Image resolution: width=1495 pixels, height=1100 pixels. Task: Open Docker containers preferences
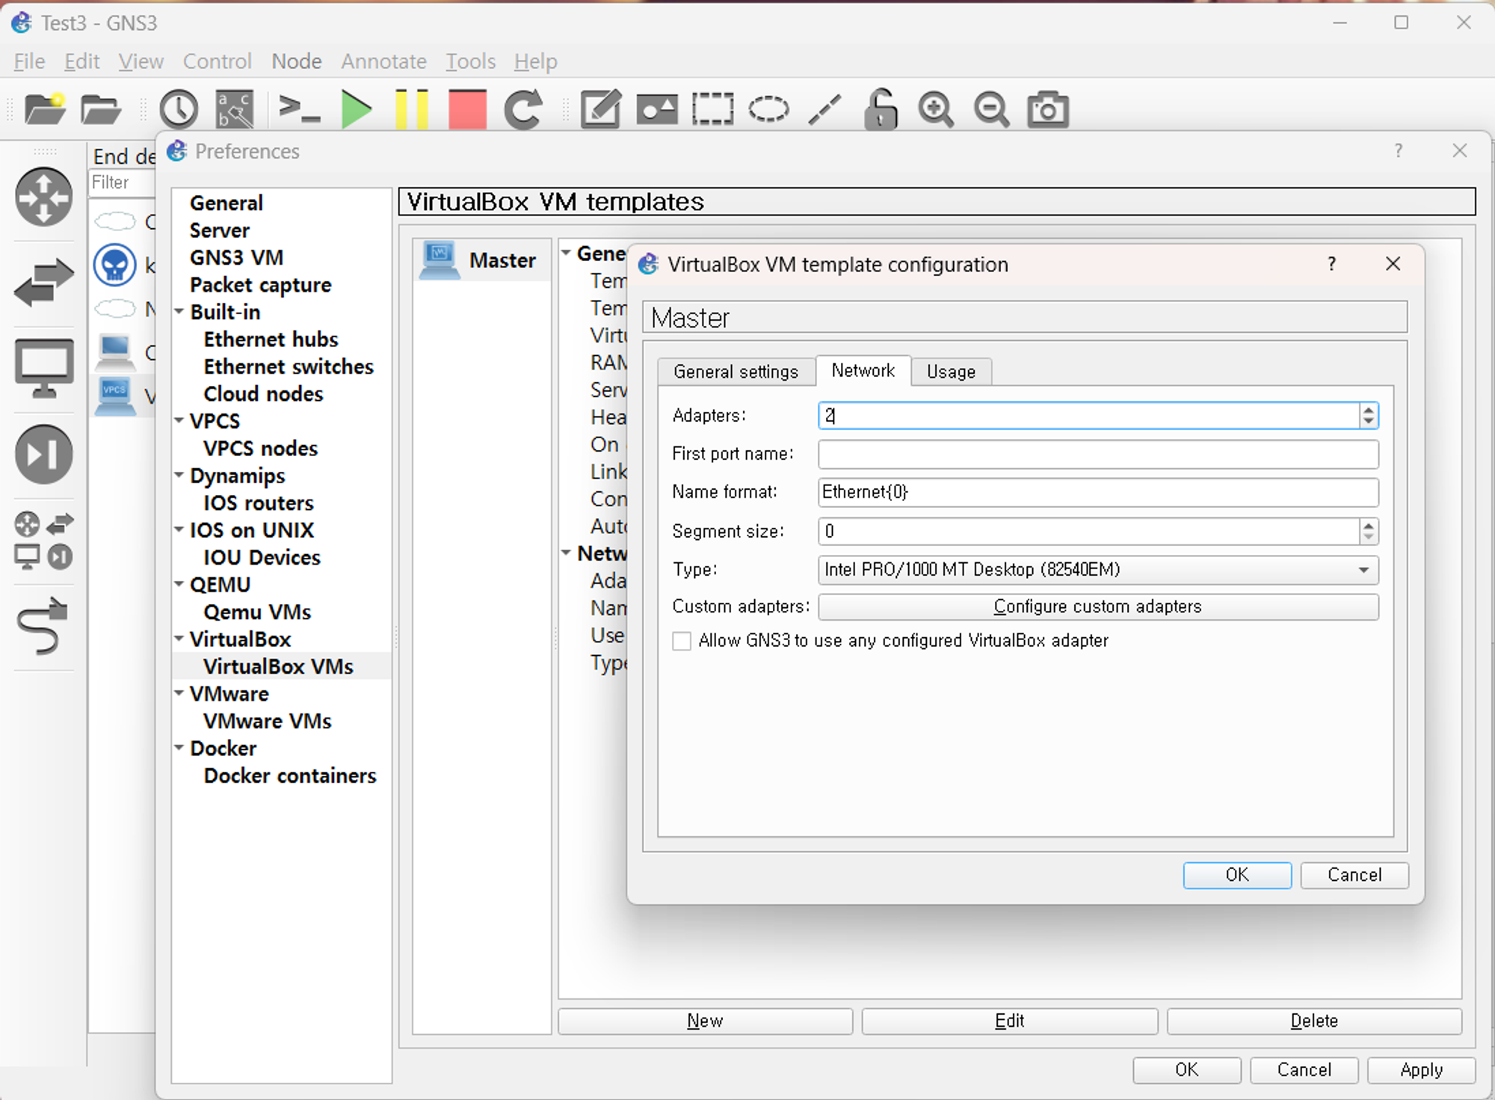pyautogui.click(x=290, y=775)
